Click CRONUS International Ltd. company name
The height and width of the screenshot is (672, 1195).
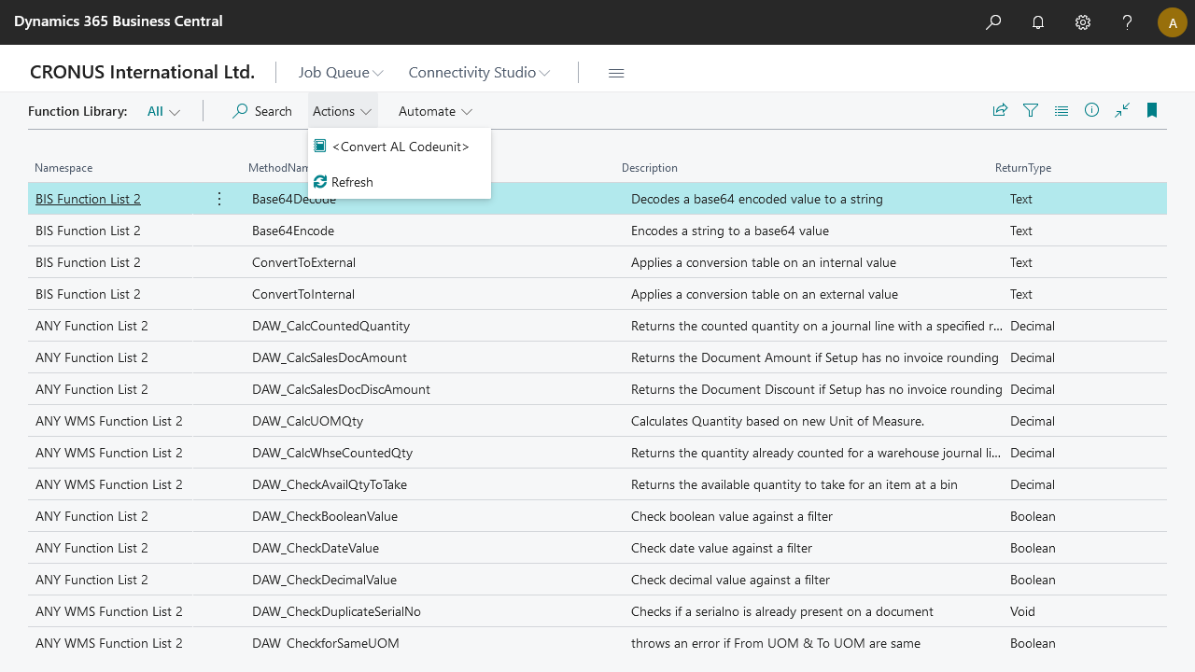142,72
